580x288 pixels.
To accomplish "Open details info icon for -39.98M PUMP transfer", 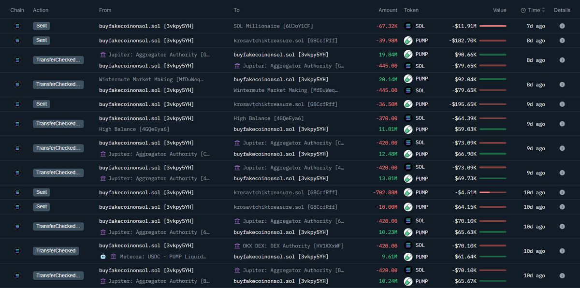I will point(562,41).
